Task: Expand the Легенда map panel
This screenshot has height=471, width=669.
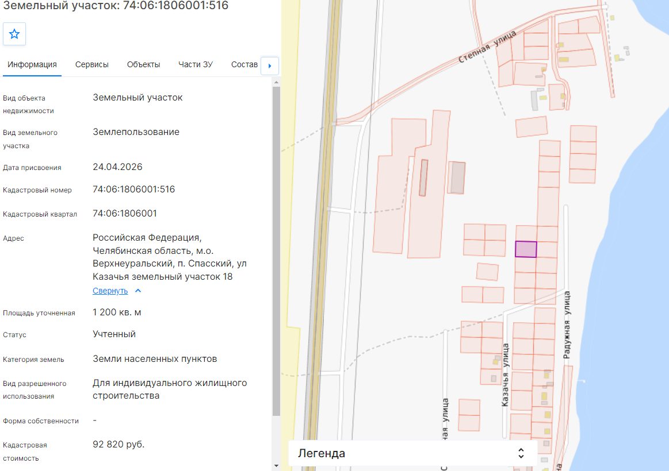Action: click(412, 454)
